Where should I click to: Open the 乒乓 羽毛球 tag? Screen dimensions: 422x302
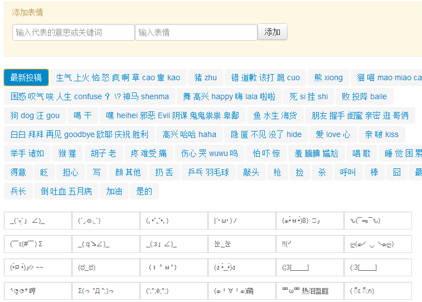(208, 172)
